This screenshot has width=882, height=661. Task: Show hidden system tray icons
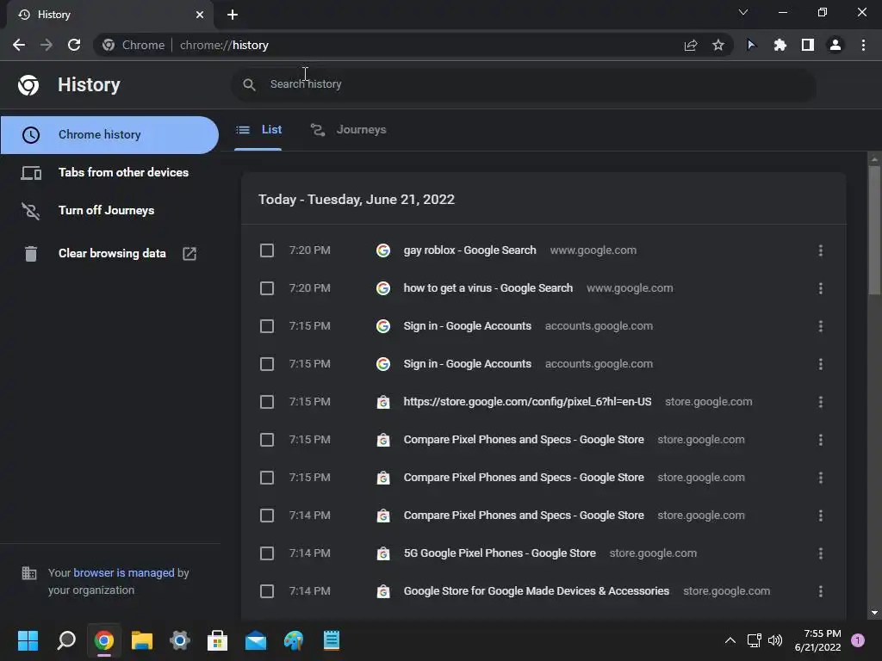(x=730, y=640)
